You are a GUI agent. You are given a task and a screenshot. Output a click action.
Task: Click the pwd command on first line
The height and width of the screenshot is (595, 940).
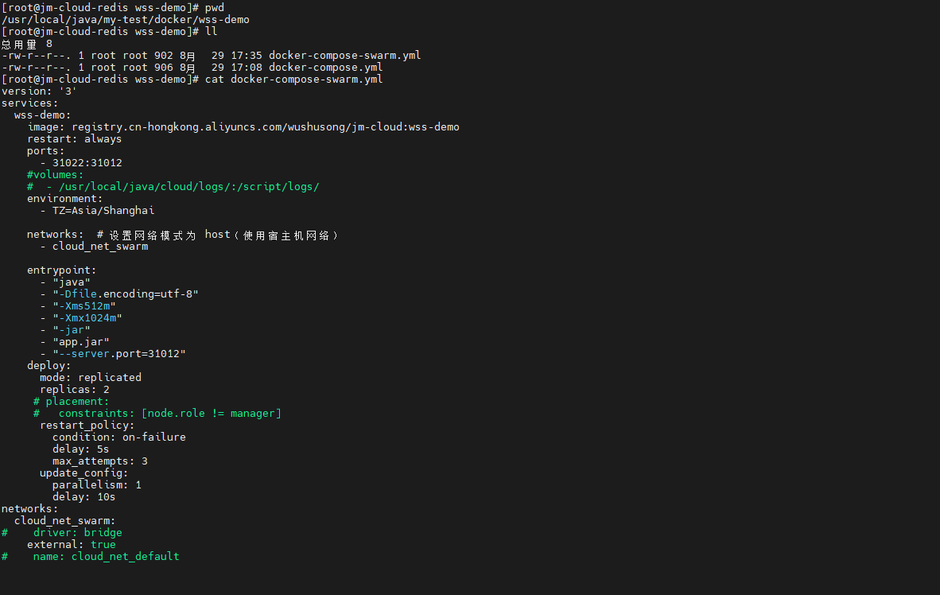click(215, 7)
